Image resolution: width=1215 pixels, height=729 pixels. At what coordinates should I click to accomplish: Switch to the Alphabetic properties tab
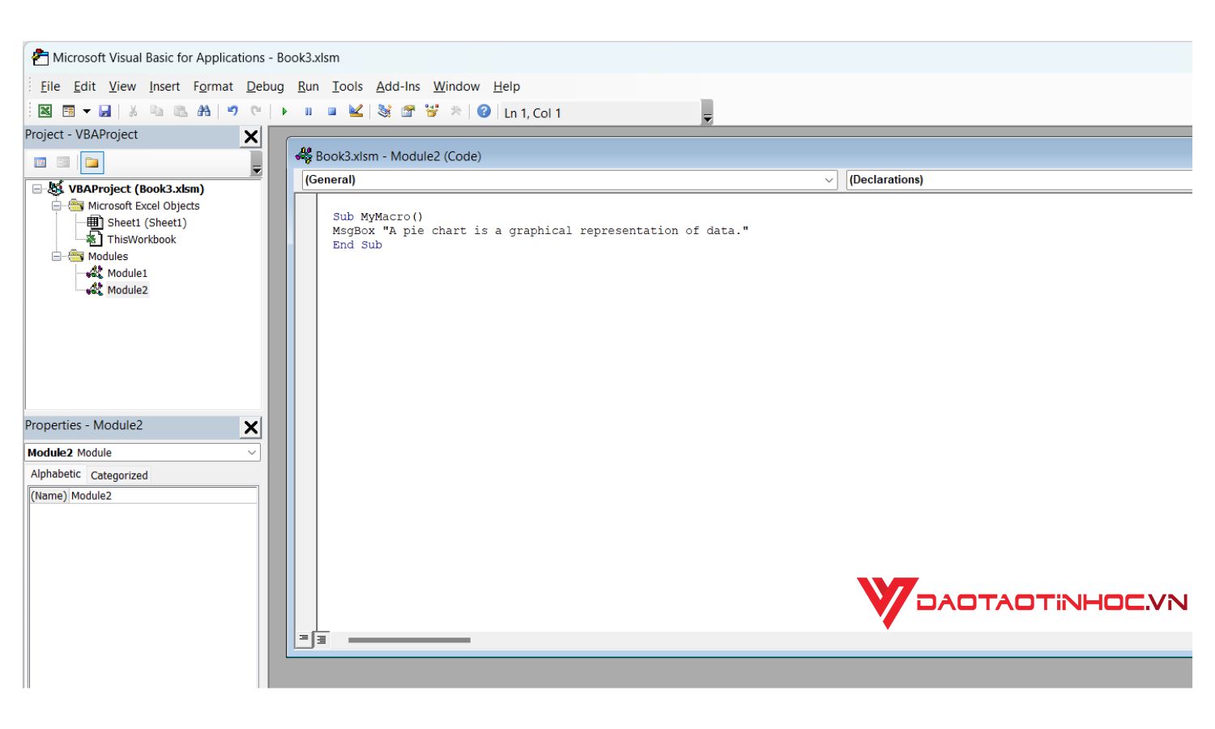click(56, 474)
